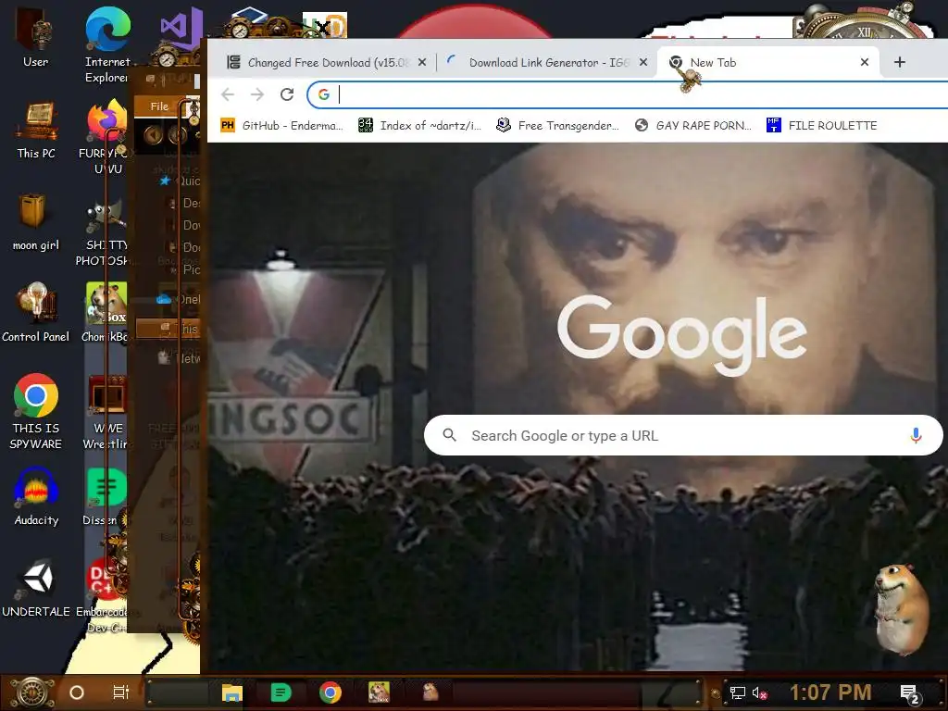Open the notification center icon
The width and height of the screenshot is (948, 711).
(909, 693)
